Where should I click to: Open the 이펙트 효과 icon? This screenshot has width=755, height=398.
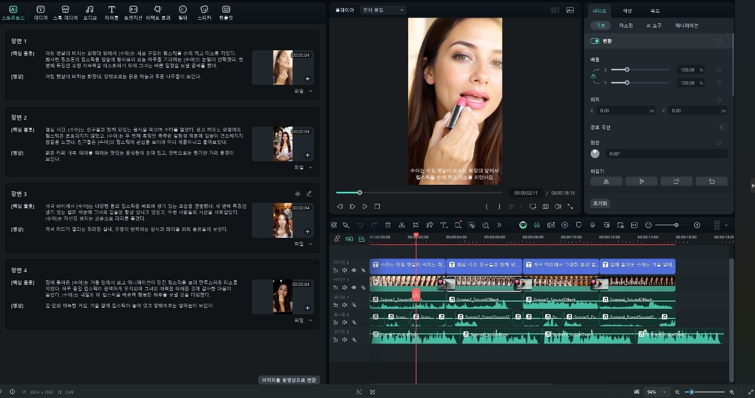click(x=158, y=13)
